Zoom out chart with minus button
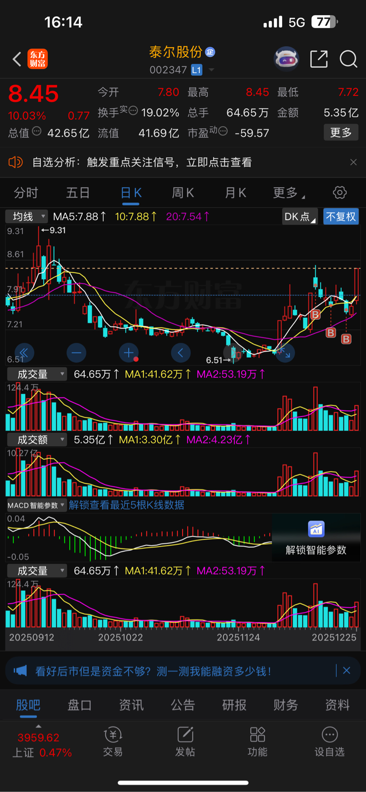Image resolution: width=366 pixels, height=792 pixels. point(76,353)
